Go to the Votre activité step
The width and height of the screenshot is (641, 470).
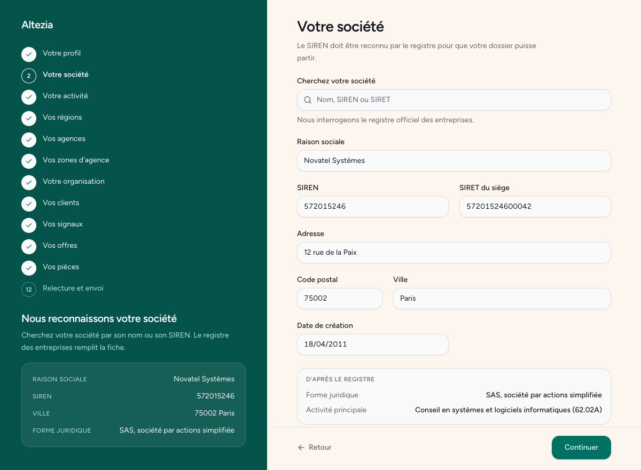tap(65, 96)
